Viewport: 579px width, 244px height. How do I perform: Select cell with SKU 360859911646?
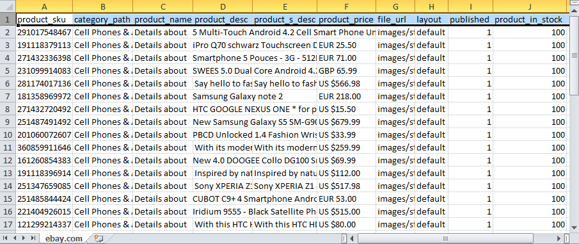(x=44, y=147)
